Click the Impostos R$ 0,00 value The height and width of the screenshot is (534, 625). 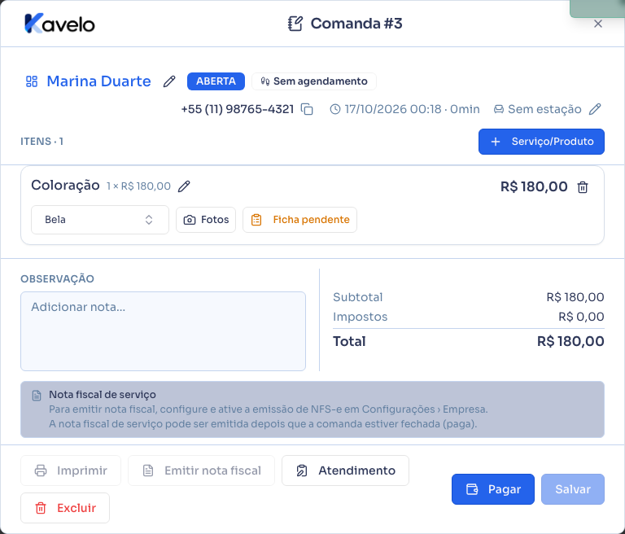(x=581, y=317)
